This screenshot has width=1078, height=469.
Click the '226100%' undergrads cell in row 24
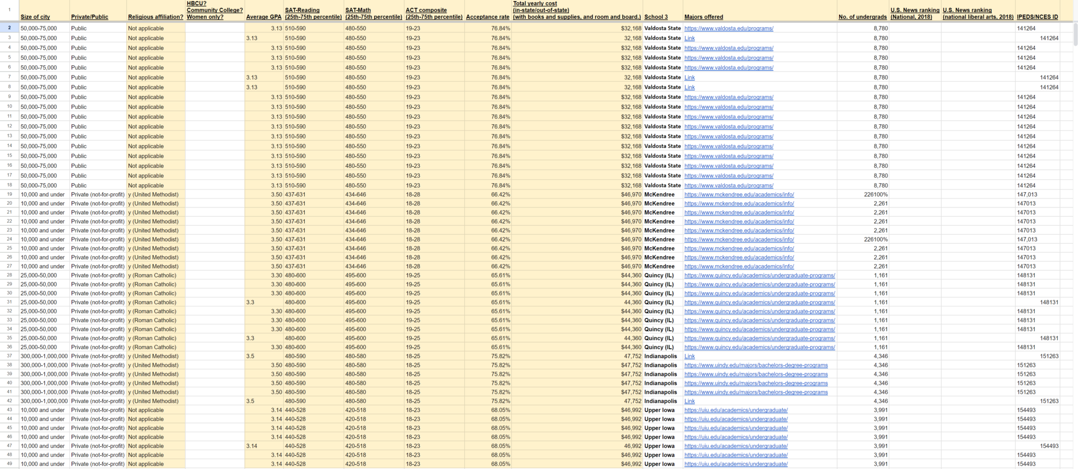click(862, 240)
